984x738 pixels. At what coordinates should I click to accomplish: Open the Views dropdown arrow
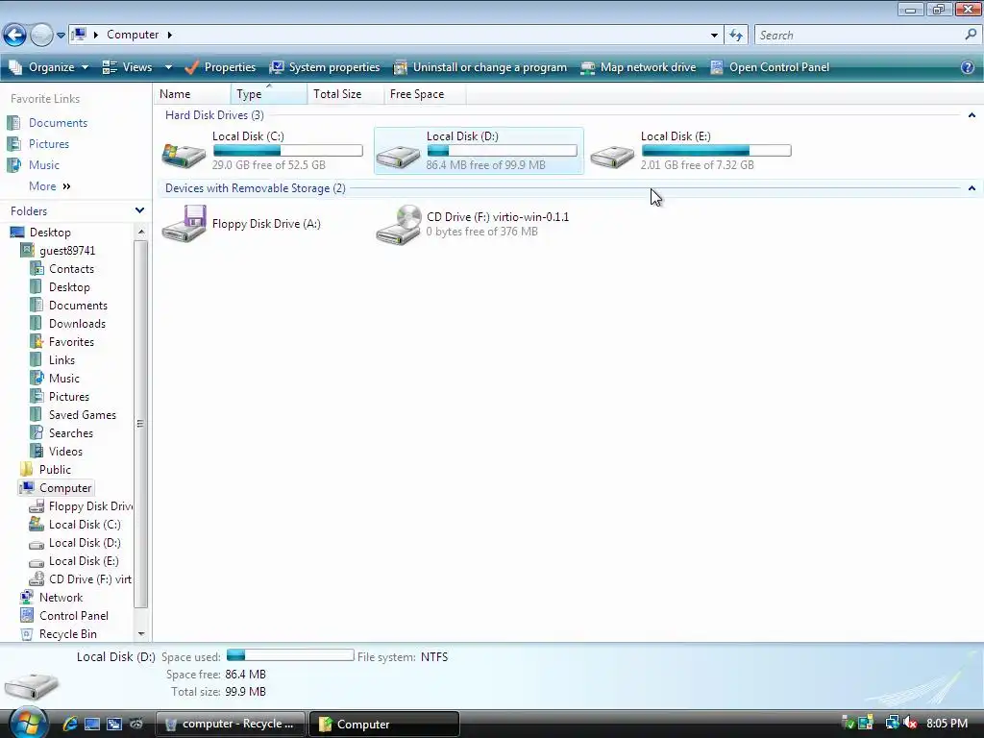point(168,67)
